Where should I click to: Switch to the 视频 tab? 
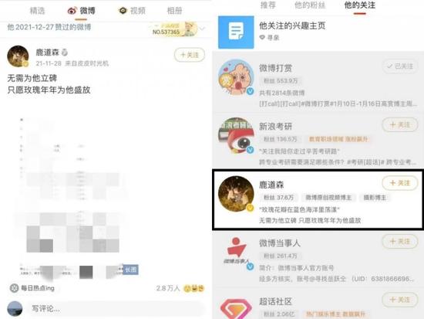[x=133, y=11]
